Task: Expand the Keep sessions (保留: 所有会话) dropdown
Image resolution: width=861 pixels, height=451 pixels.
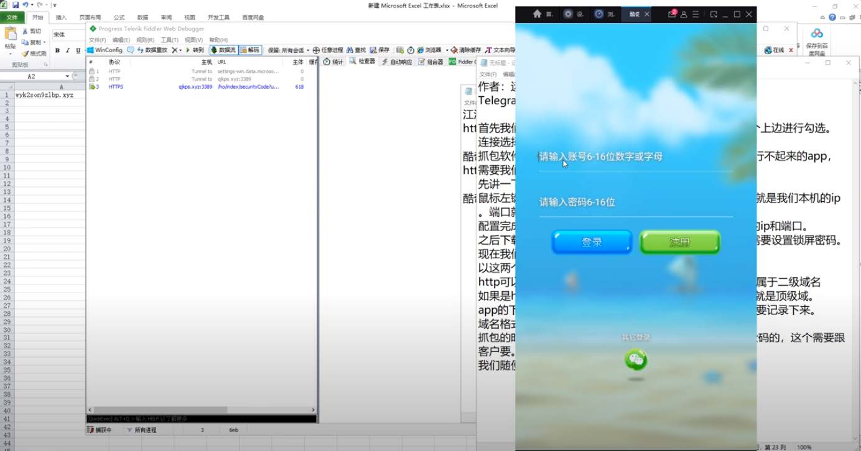Action: [289, 50]
